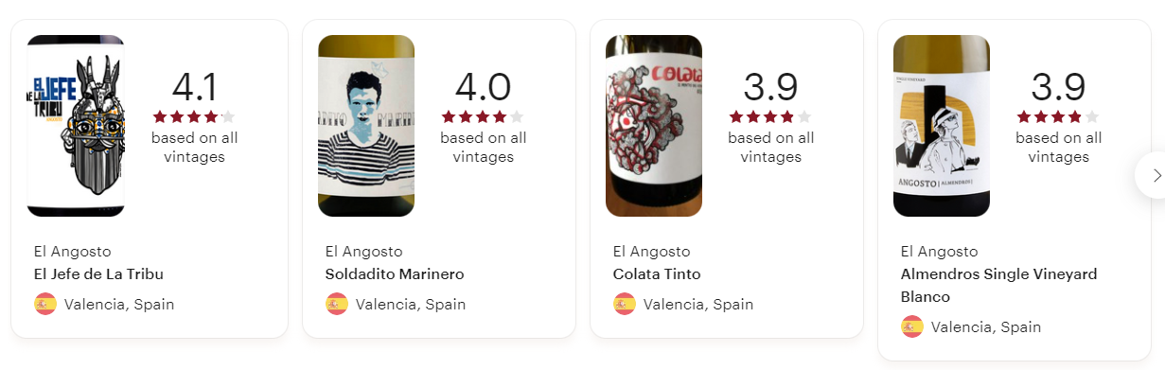Click the stars on Colata Tinto card

pos(770,117)
